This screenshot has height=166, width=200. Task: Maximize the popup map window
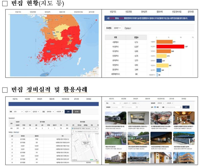point(95,128)
